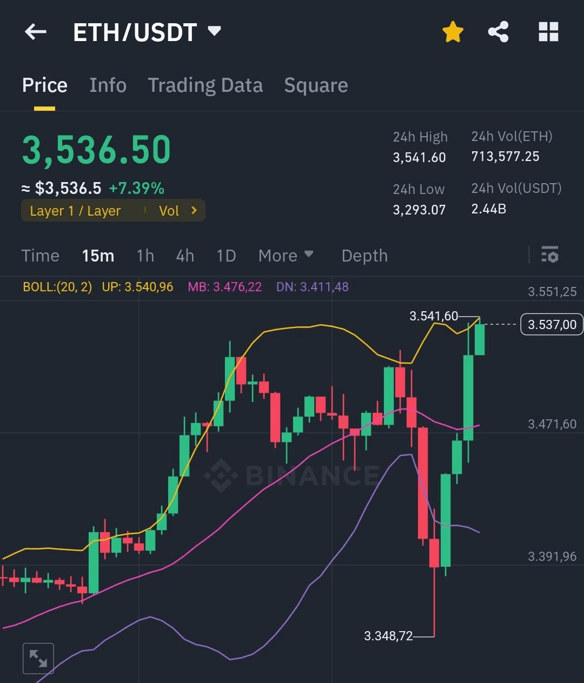Open the four-square grid menu icon

coord(548,32)
